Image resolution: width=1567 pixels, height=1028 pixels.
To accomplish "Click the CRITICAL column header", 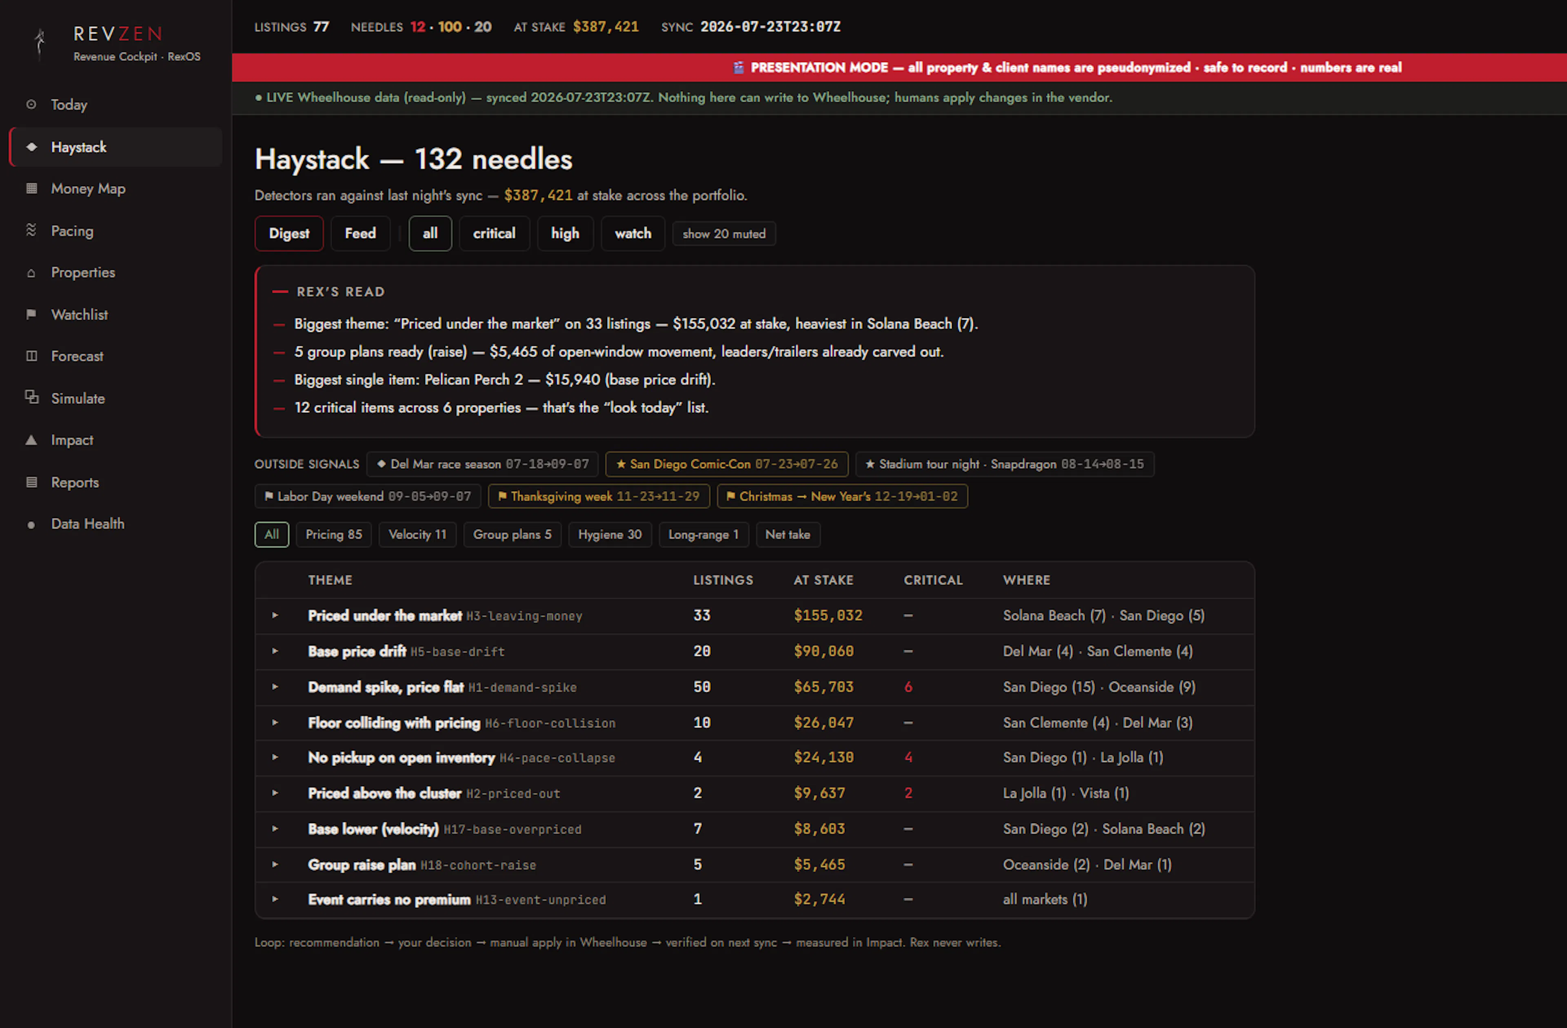I will point(933,580).
